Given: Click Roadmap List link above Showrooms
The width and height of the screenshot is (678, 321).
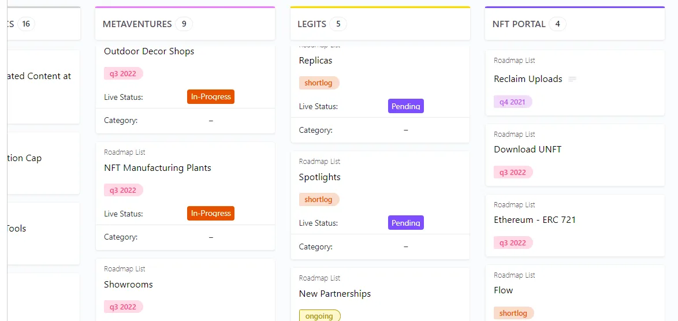Looking at the screenshot, I should (x=125, y=268).
